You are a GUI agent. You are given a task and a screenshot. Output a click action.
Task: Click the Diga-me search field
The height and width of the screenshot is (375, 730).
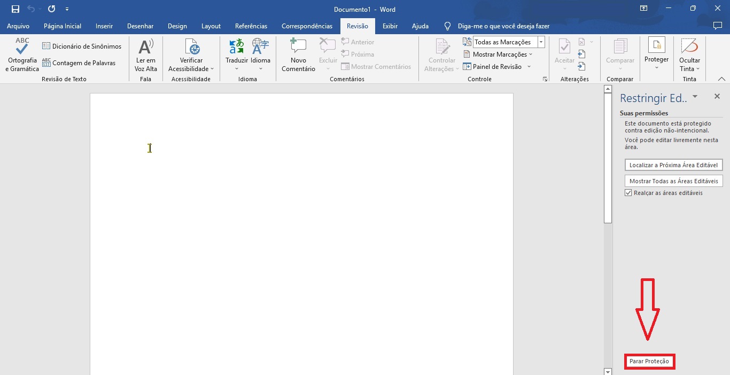503,26
